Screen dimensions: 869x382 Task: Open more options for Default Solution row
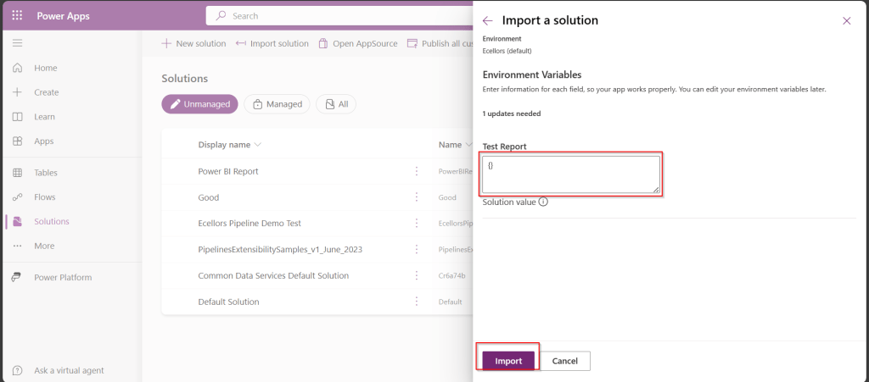click(x=416, y=302)
